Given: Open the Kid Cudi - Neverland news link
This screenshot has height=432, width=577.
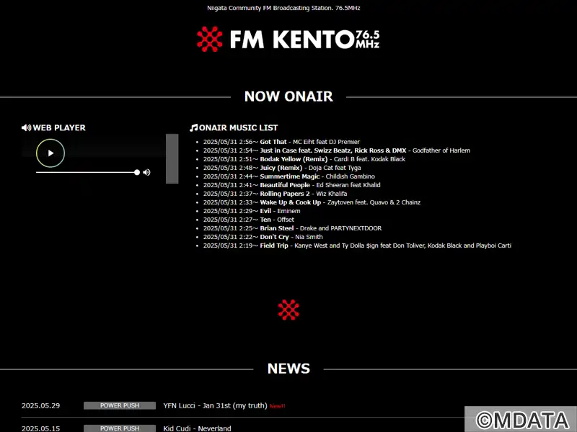Looking at the screenshot, I should pyautogui.click(x=197, y=428).
